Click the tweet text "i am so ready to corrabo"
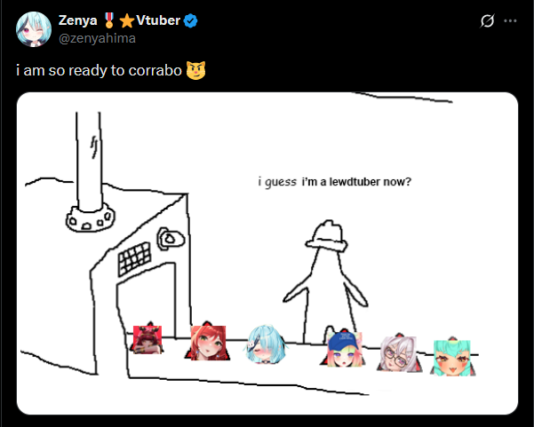Viewport: 534px width, 427px height. [100, 70]
